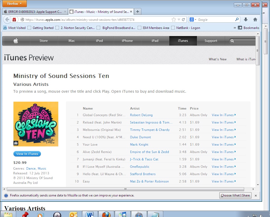Expand the bookmarks toolbar overflow chevron
This screenshot has height=217, width=270.
click(x=235, y=28)
